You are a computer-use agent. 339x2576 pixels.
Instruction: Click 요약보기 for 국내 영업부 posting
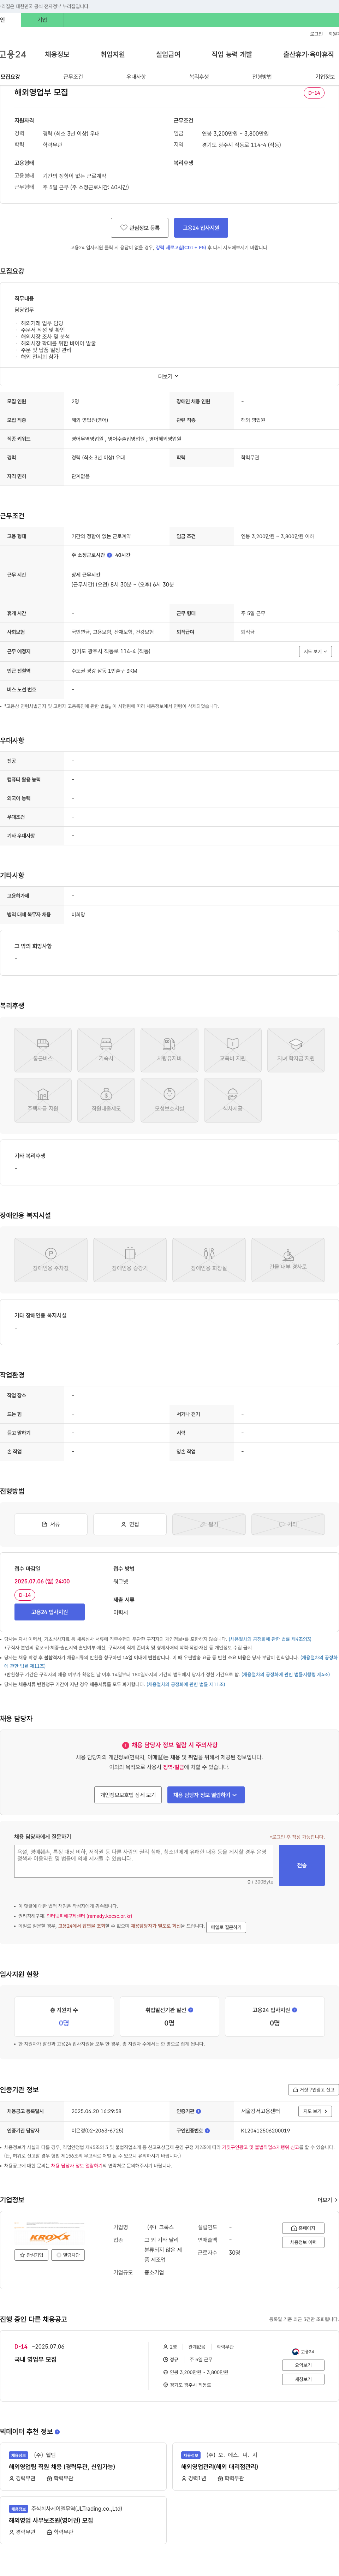pyautogui.click(x=303, y=2365)
